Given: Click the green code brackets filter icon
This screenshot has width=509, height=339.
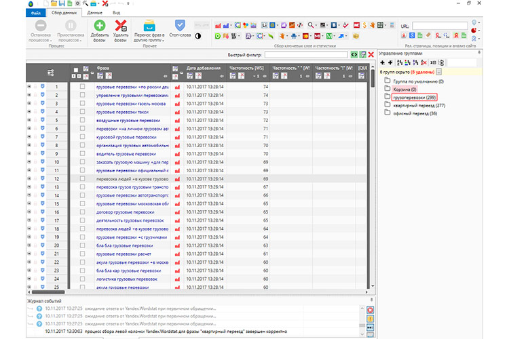Looking at the screenshot, I should coord(354,55).
